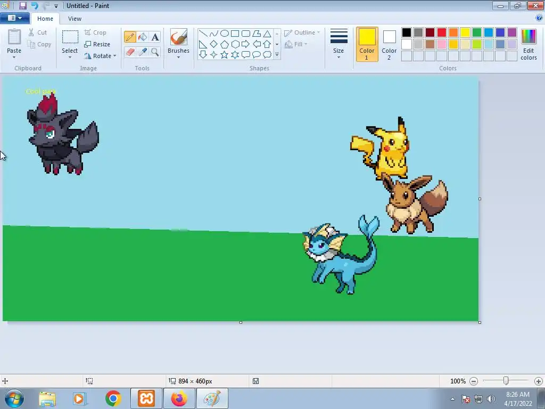Screen dimensions: 545x409
Task: Choose the Diamond shape
Action: (x=214, y=44)
